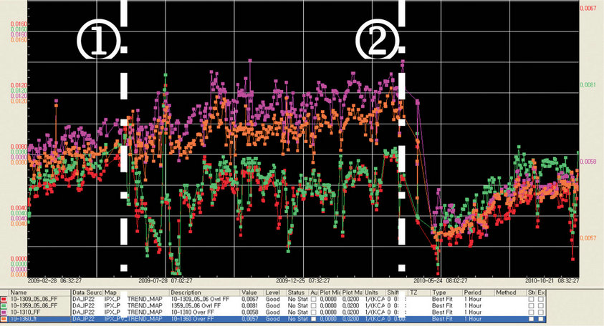Click the red color swatch for 10-1309_05_06_FF
This screenshot has height=326, width=604.
tap(5, 300)
